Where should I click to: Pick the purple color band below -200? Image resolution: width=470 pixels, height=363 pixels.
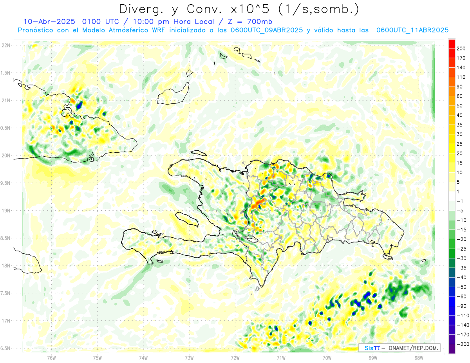coord(452,349)
